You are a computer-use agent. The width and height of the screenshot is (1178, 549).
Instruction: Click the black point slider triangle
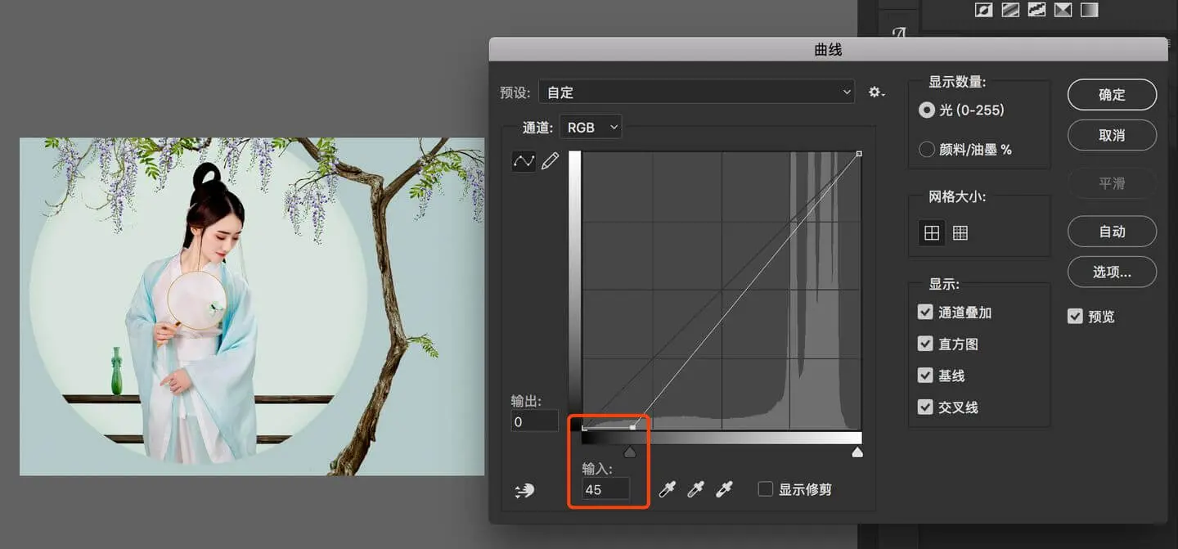(629, 452)
